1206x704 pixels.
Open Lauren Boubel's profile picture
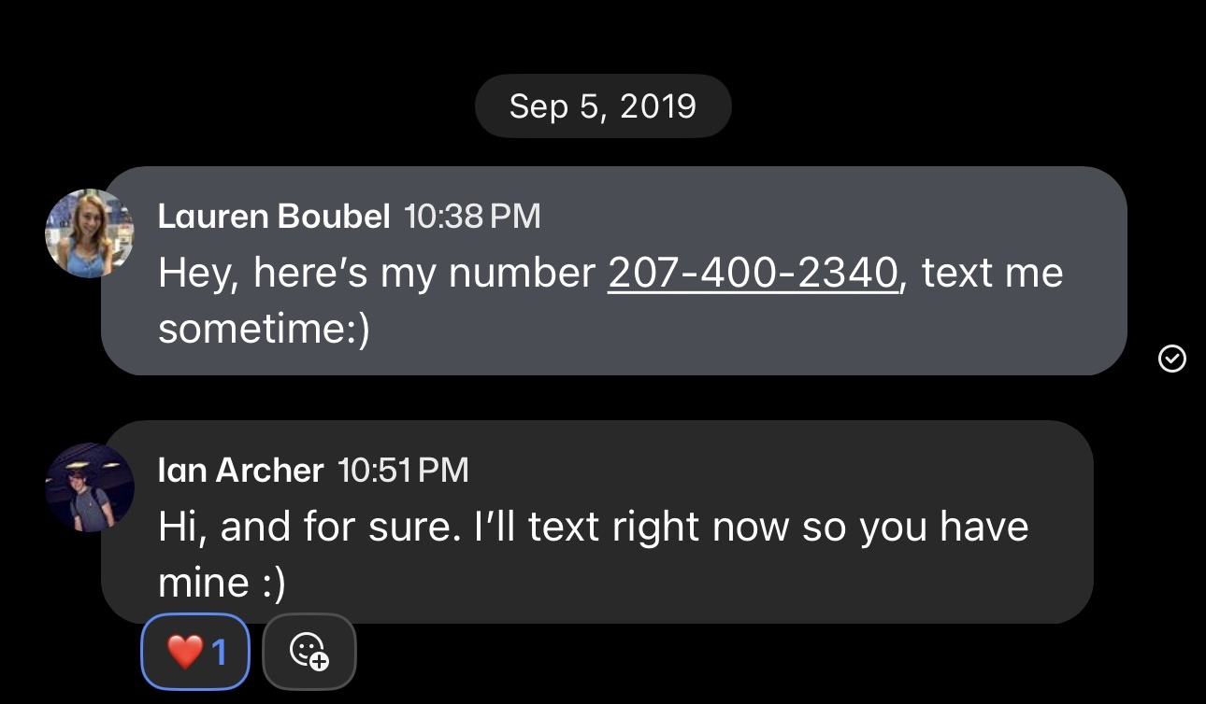click(x=90, y=233)
